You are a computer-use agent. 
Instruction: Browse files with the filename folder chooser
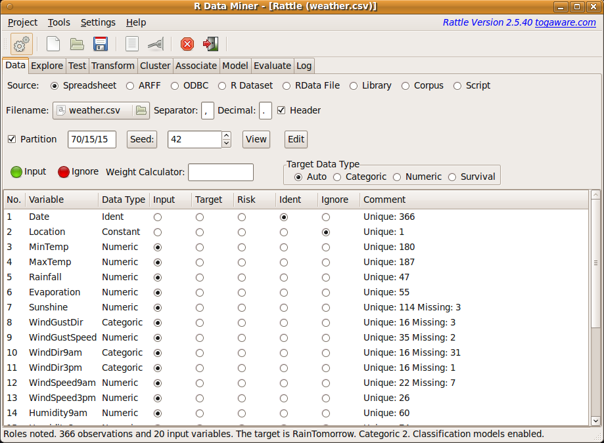pyautogui.click(x=141, y=110)
